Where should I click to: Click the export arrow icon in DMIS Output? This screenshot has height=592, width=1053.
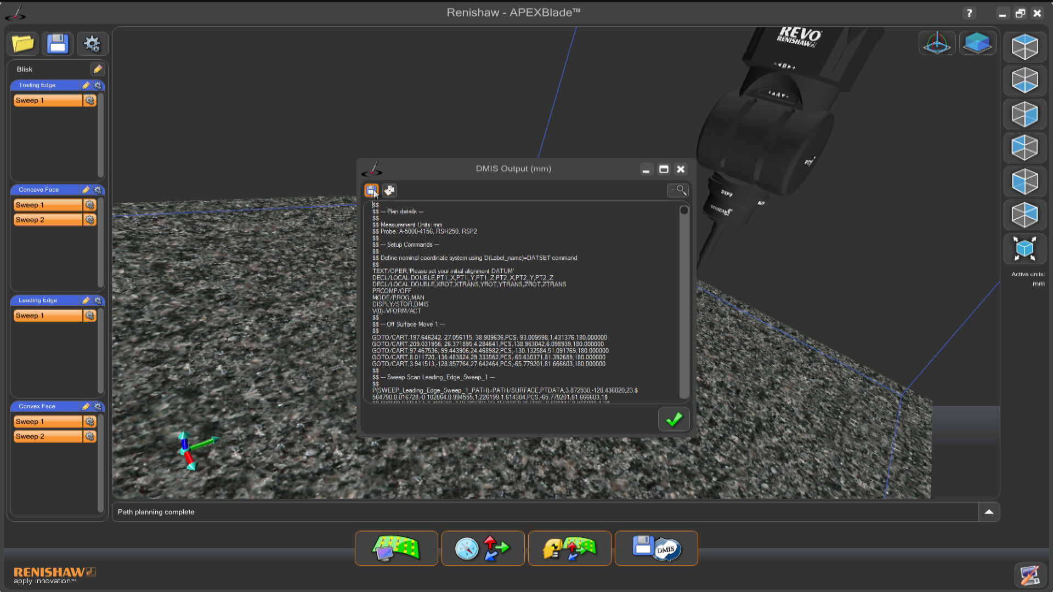click(389, 190)
